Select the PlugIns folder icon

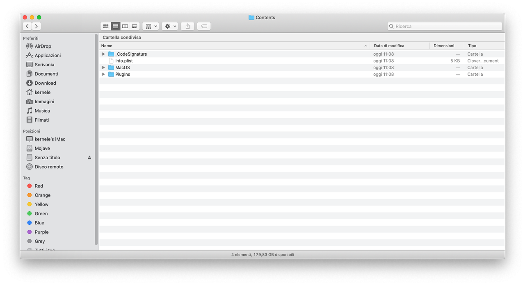pos(111,74)
